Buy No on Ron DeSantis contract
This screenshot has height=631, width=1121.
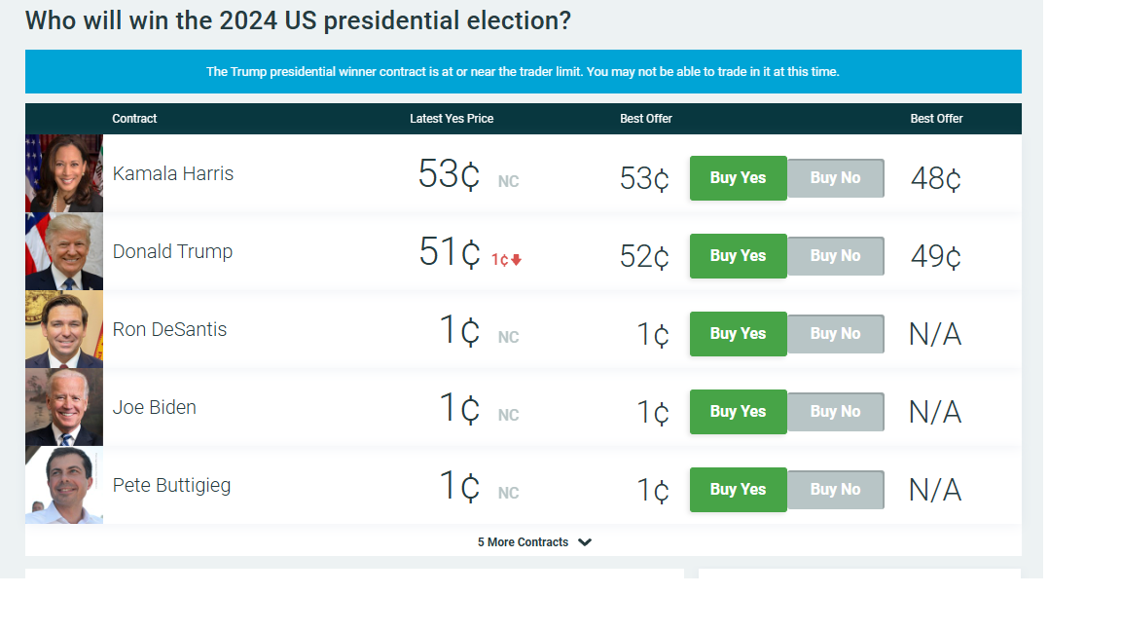(835, 334)
